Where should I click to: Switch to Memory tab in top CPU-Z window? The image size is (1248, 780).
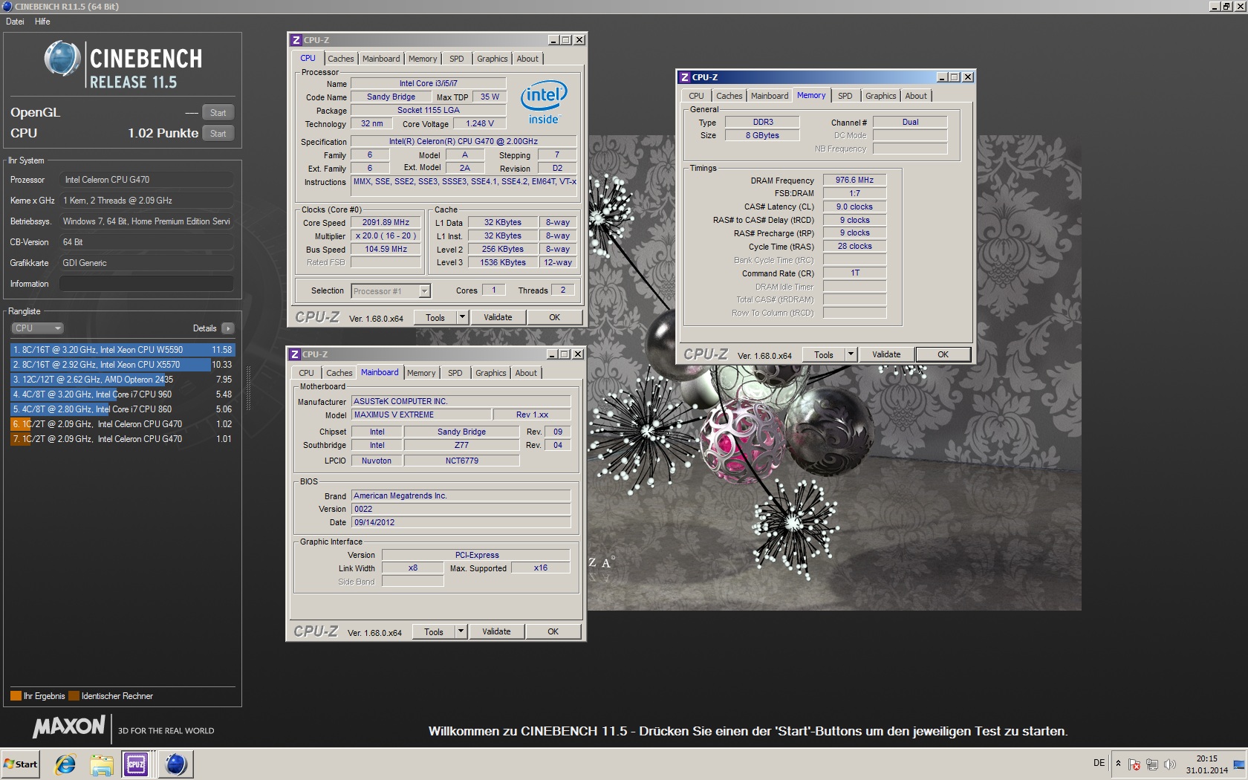pos(423,59)
